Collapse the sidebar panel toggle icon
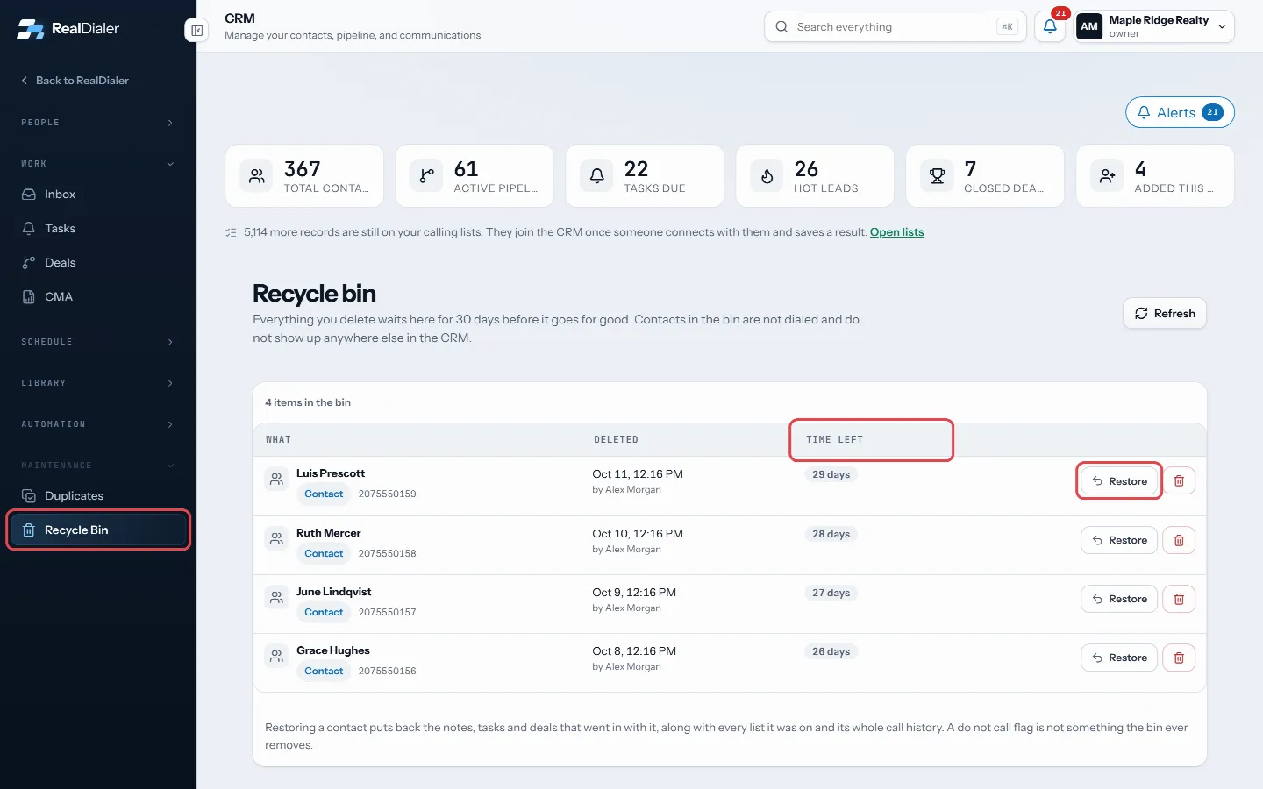 click(x=197, y=31)
